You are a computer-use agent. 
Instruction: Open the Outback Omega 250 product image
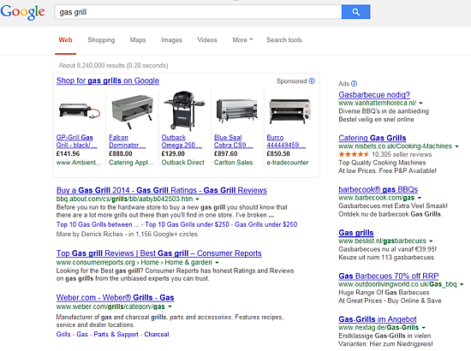point(184,110)
